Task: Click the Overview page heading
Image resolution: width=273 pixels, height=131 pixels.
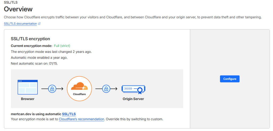Action: tap(18, 9)
